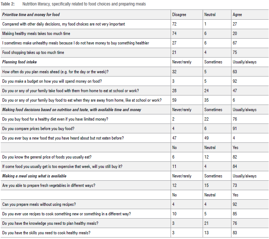Click 'Are you able to prepare fresh vegetables' row

[x=49, y=185]
